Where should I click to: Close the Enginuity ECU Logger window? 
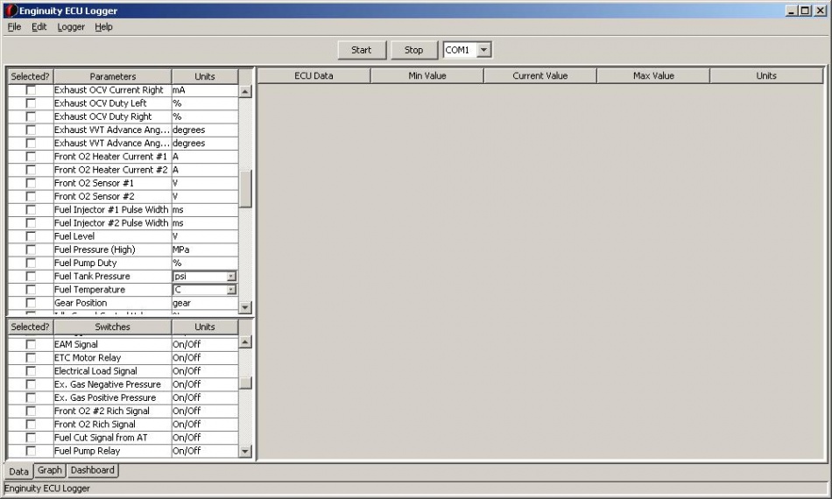point(821,11)
